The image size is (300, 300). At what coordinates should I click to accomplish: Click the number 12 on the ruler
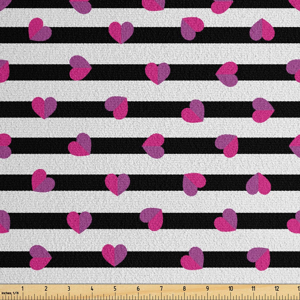pyautogui.click(x=277, y=289)
